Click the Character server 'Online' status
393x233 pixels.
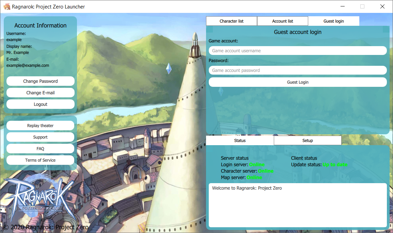pyautogui.click(x=266, y=171)
